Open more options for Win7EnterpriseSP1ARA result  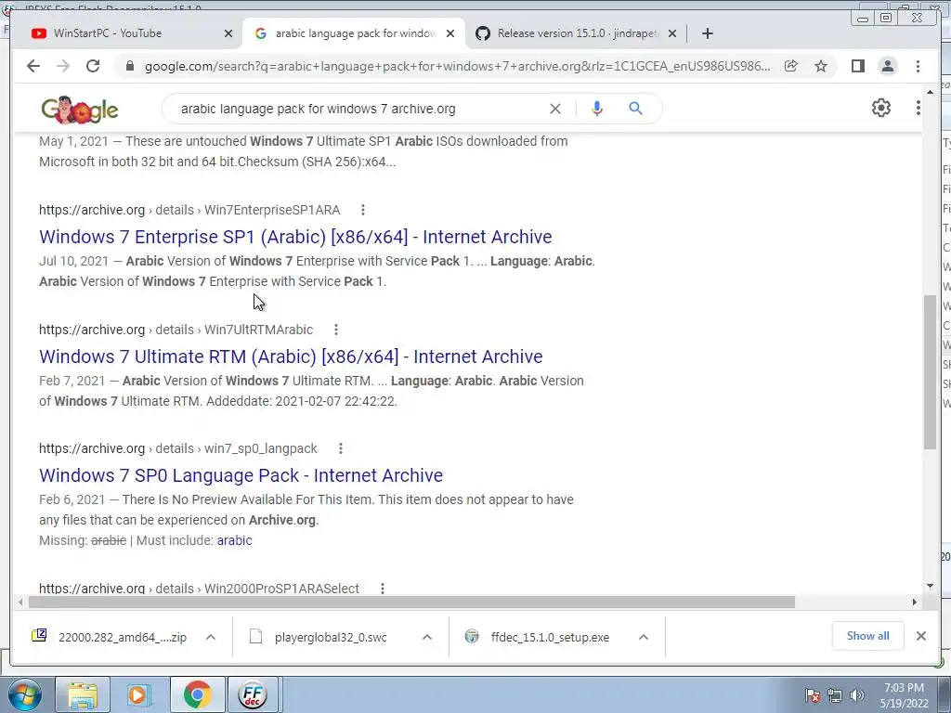click(x=363, y=210)
